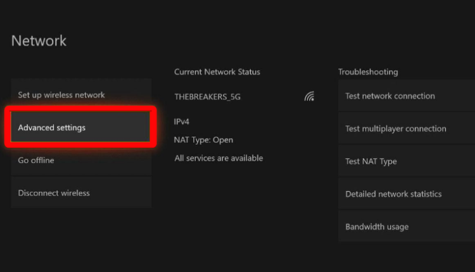Image resolution: width=475 pixels, height=272 pixels.
Task: Click the Wi-Fi signal strength icon
Action: click(x=309, y=97)
